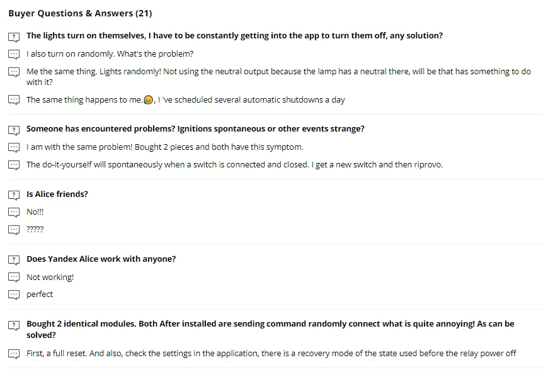Image resolution: width=553 pixels, height=370 pixels.
Task: Click answer icon beside 'No!!!'
Action: [x=14, y=213]
